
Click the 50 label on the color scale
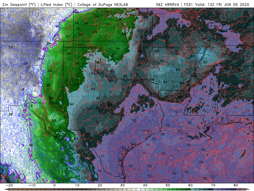click(168, 185)
